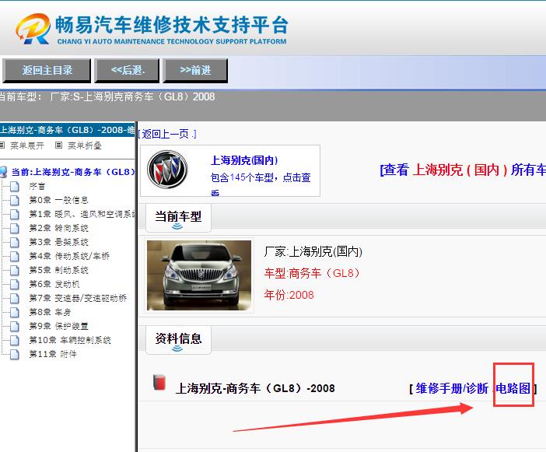546x452 pixels.
Task: Open chapter 第6章 发动机
Action: 54,284
